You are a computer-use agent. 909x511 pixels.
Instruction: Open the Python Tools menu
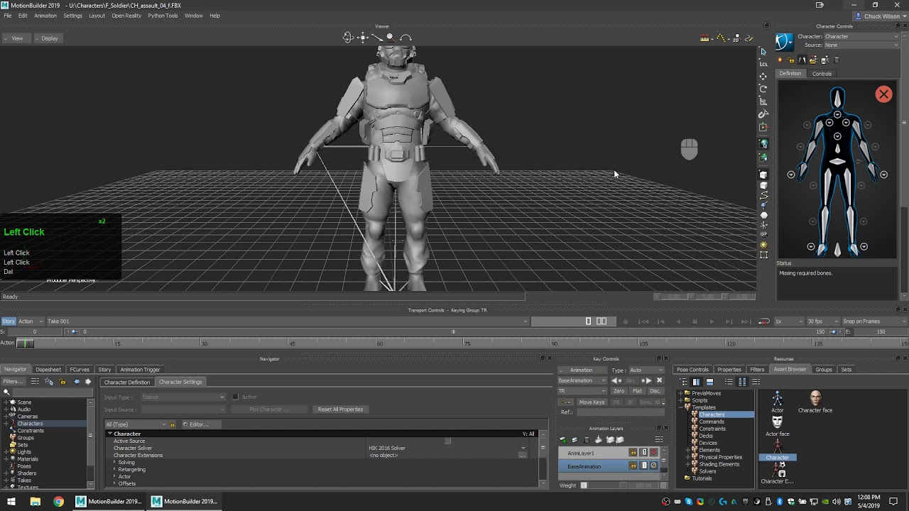[163, 16]
